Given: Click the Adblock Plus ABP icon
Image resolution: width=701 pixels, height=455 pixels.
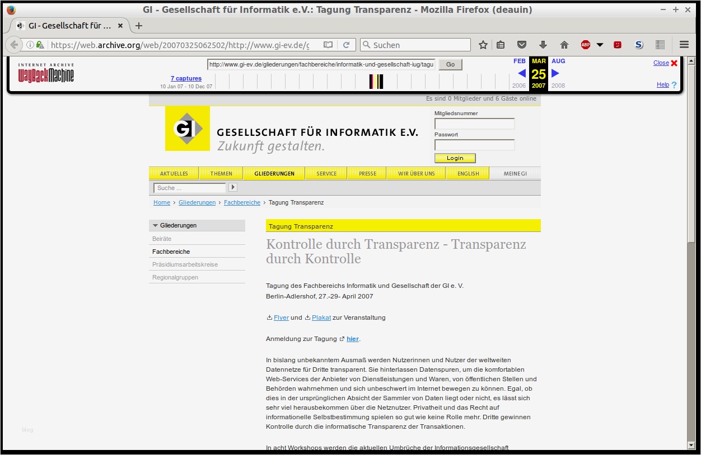Looking at the screenshot, I should tap(586, 45).
